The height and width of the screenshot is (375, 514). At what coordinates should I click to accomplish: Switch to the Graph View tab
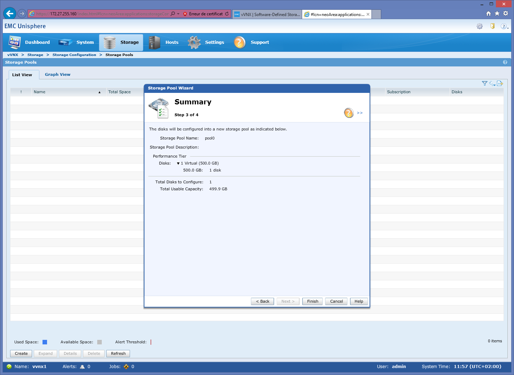pyautogui.click(x=57, y=74)
